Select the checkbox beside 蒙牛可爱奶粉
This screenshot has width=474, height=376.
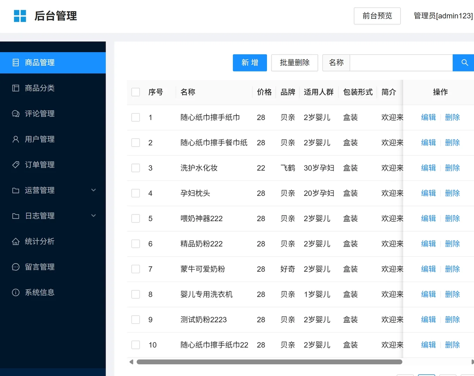[136, 269]
